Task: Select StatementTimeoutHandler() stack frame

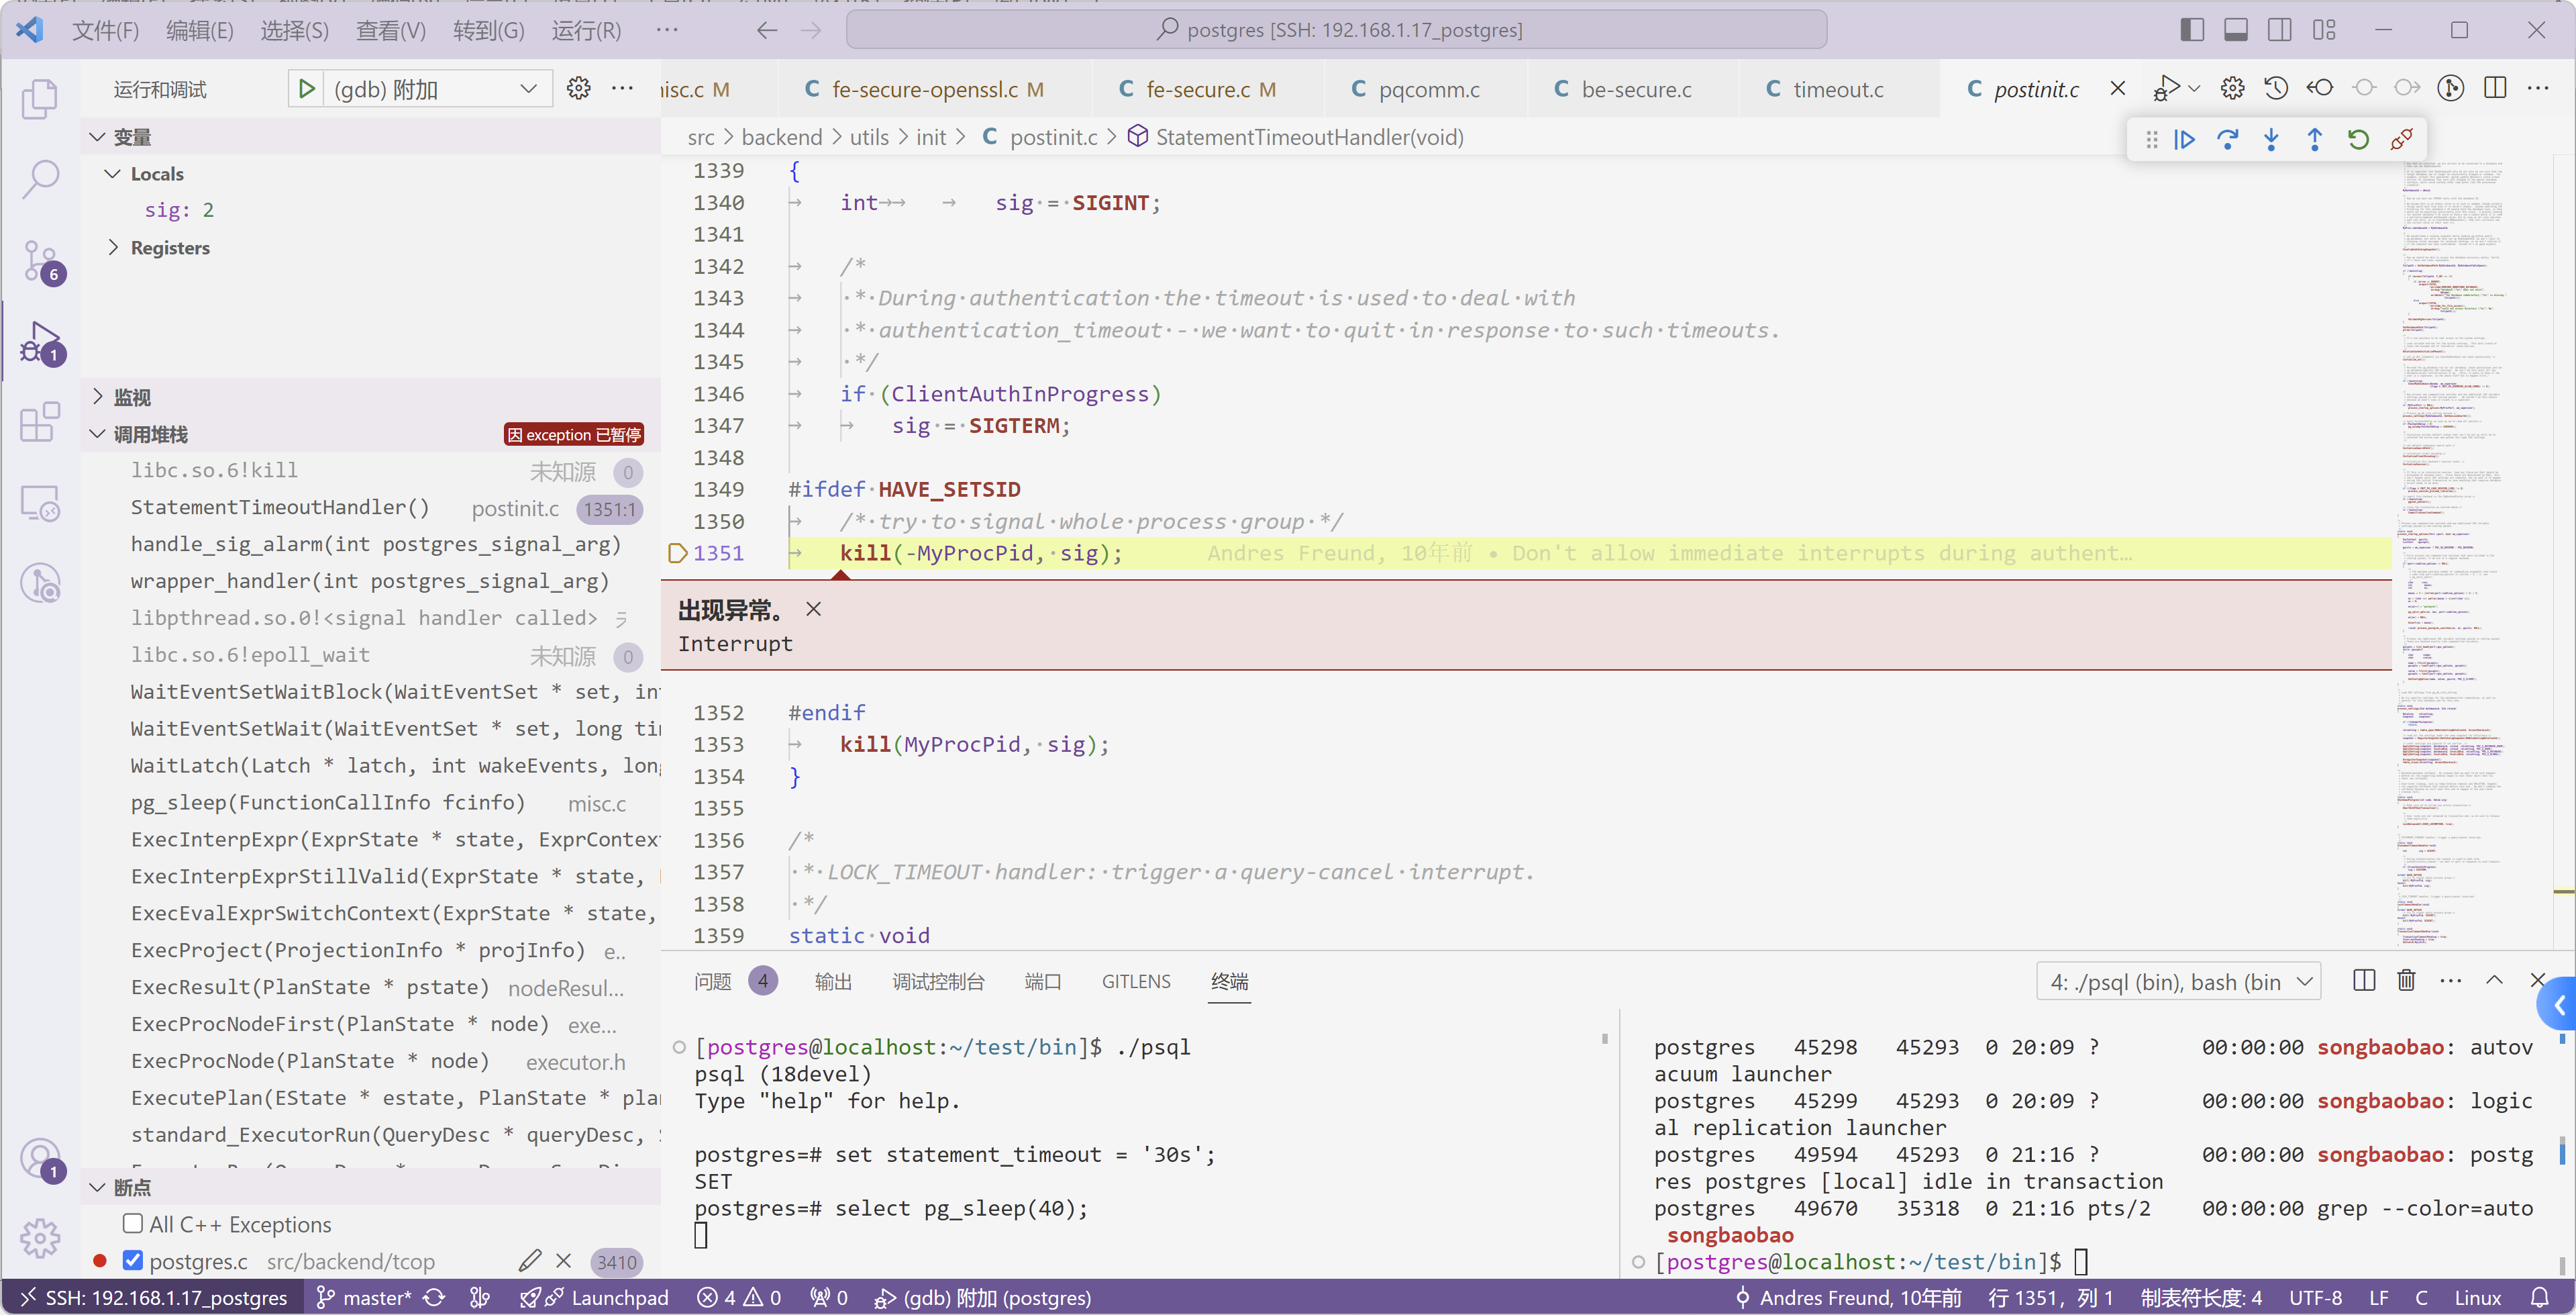Action: pyautogui.click(x=280, y=507)
